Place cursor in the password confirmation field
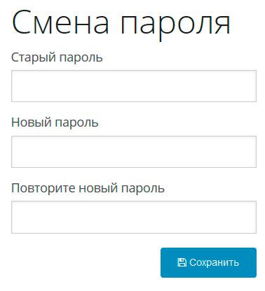This screenshot has width=265, height=291. tap(134, 217)
